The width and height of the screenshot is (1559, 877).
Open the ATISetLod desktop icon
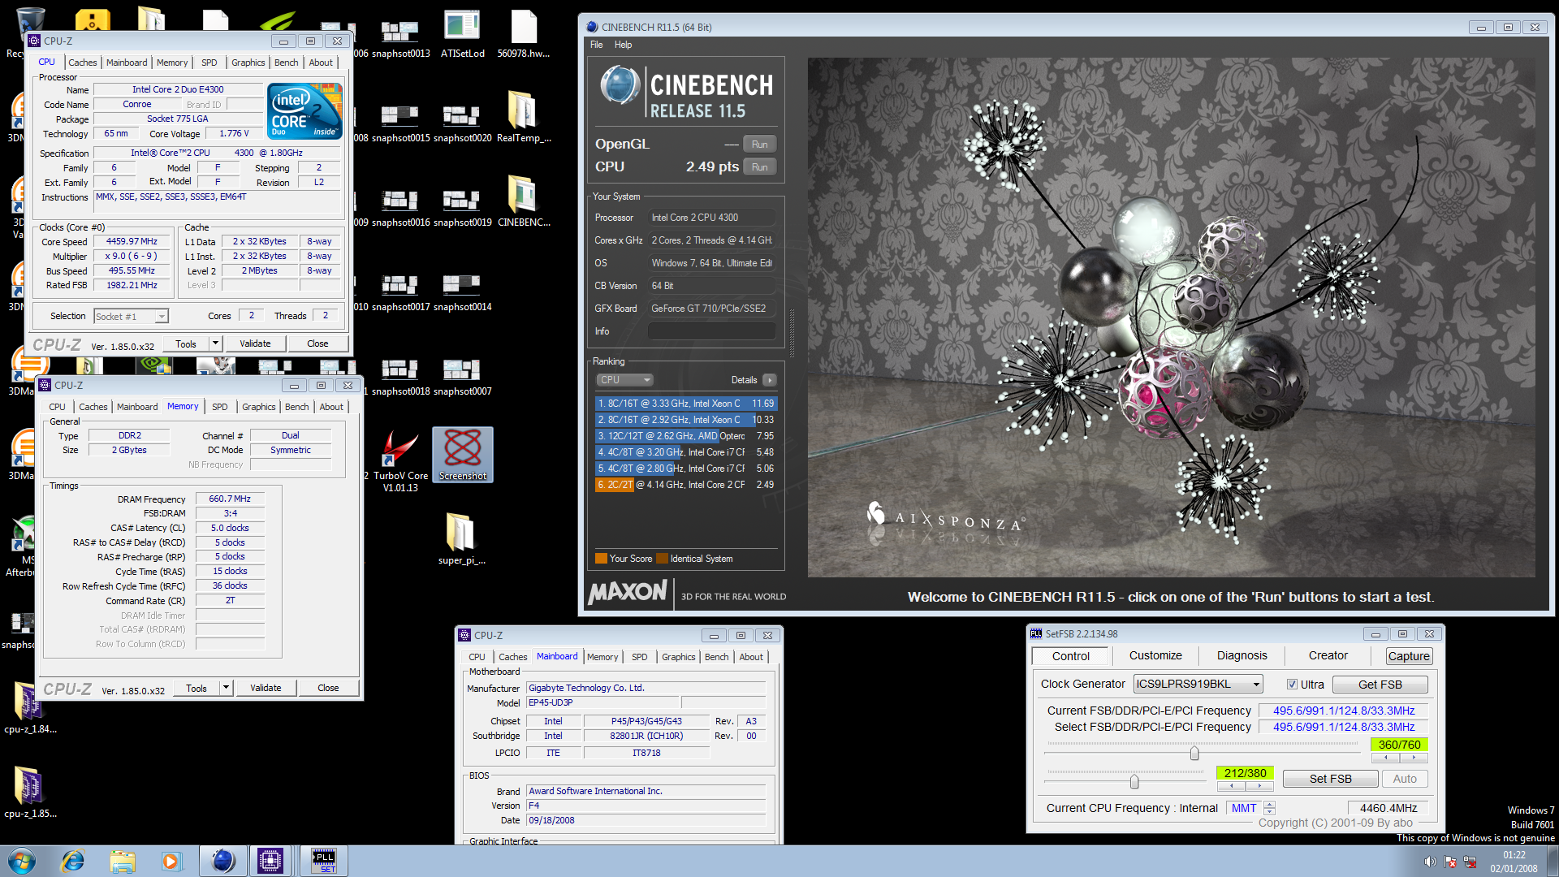[x=462, y=37]
